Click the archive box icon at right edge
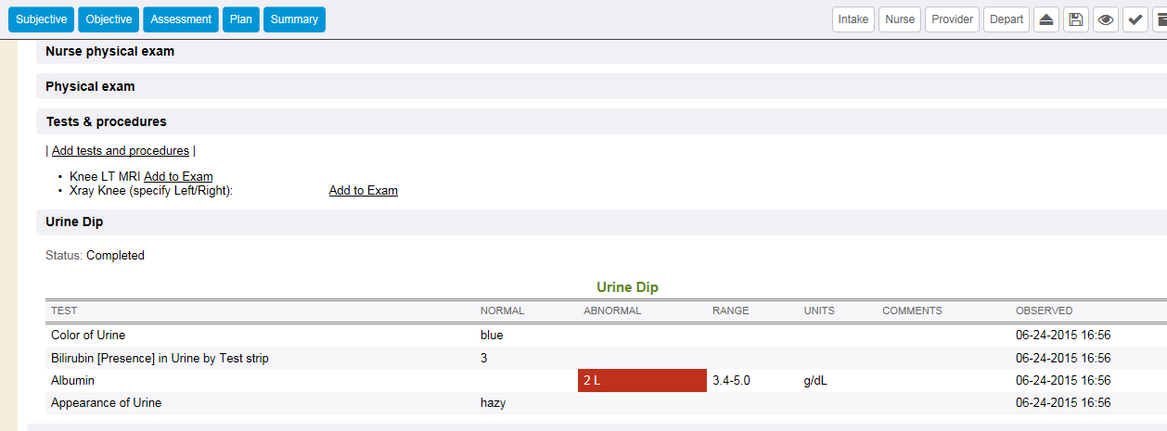 pyautogui.click(x=1160, y=19)
